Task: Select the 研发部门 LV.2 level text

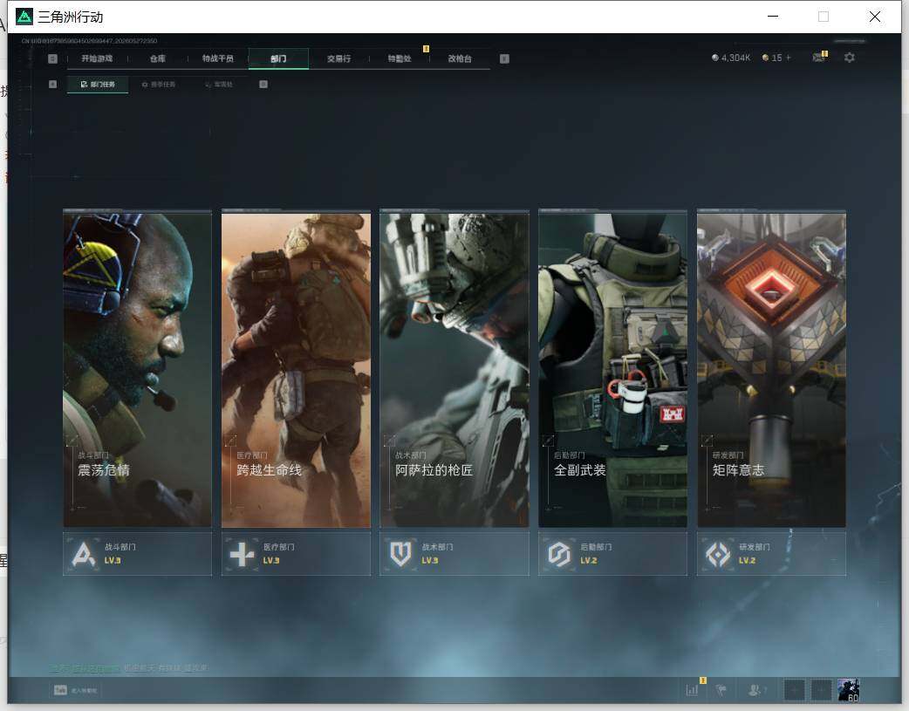Action: pos(748,560)
